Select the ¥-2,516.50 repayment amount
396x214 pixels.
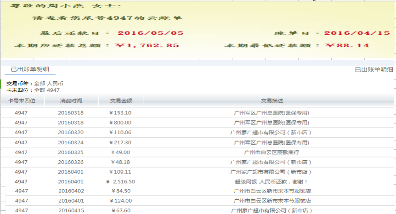pos(120,182)
